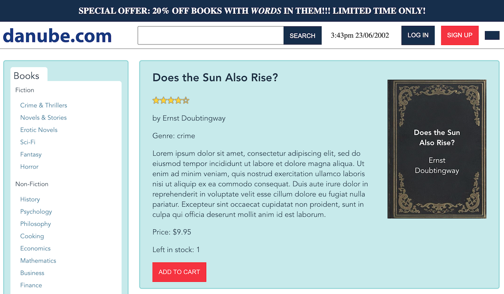Add the book to cart
Image resolution: width=504 pixels, height=294 pixels.
pyautogui.click(x=179, y=272)
